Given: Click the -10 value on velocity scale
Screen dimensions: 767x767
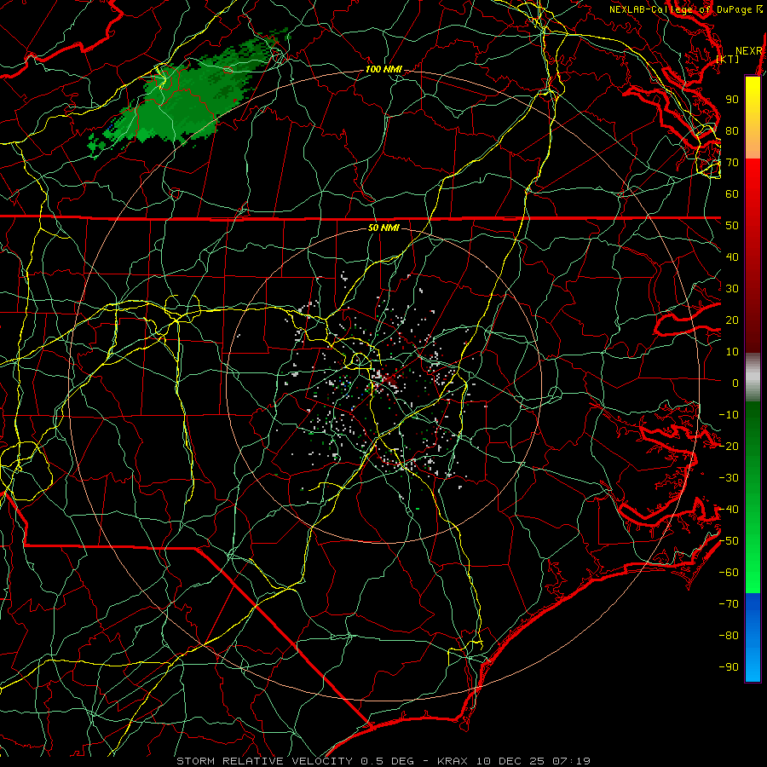Looking at the screenshot, I should [x=729, y=415].
